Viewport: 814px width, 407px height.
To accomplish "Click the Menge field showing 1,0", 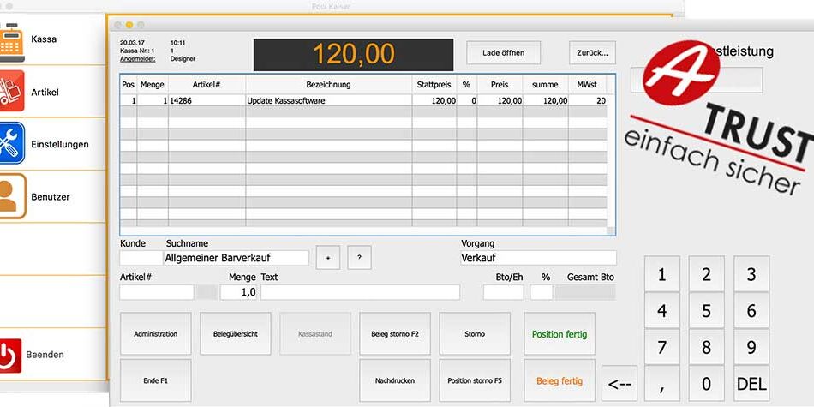I will tap(238, 292).
